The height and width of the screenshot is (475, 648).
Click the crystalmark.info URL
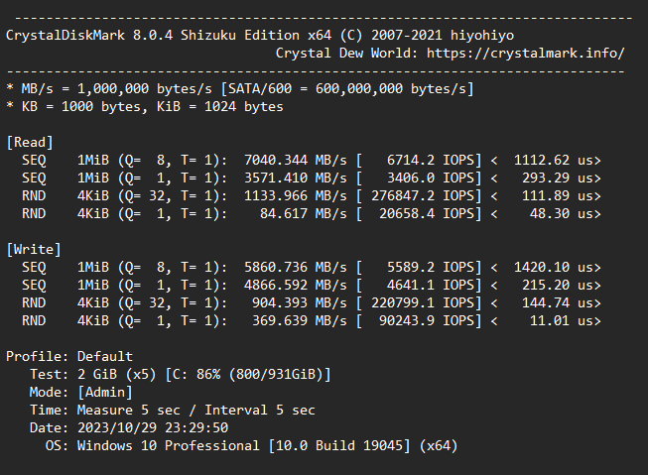(525, 54)
